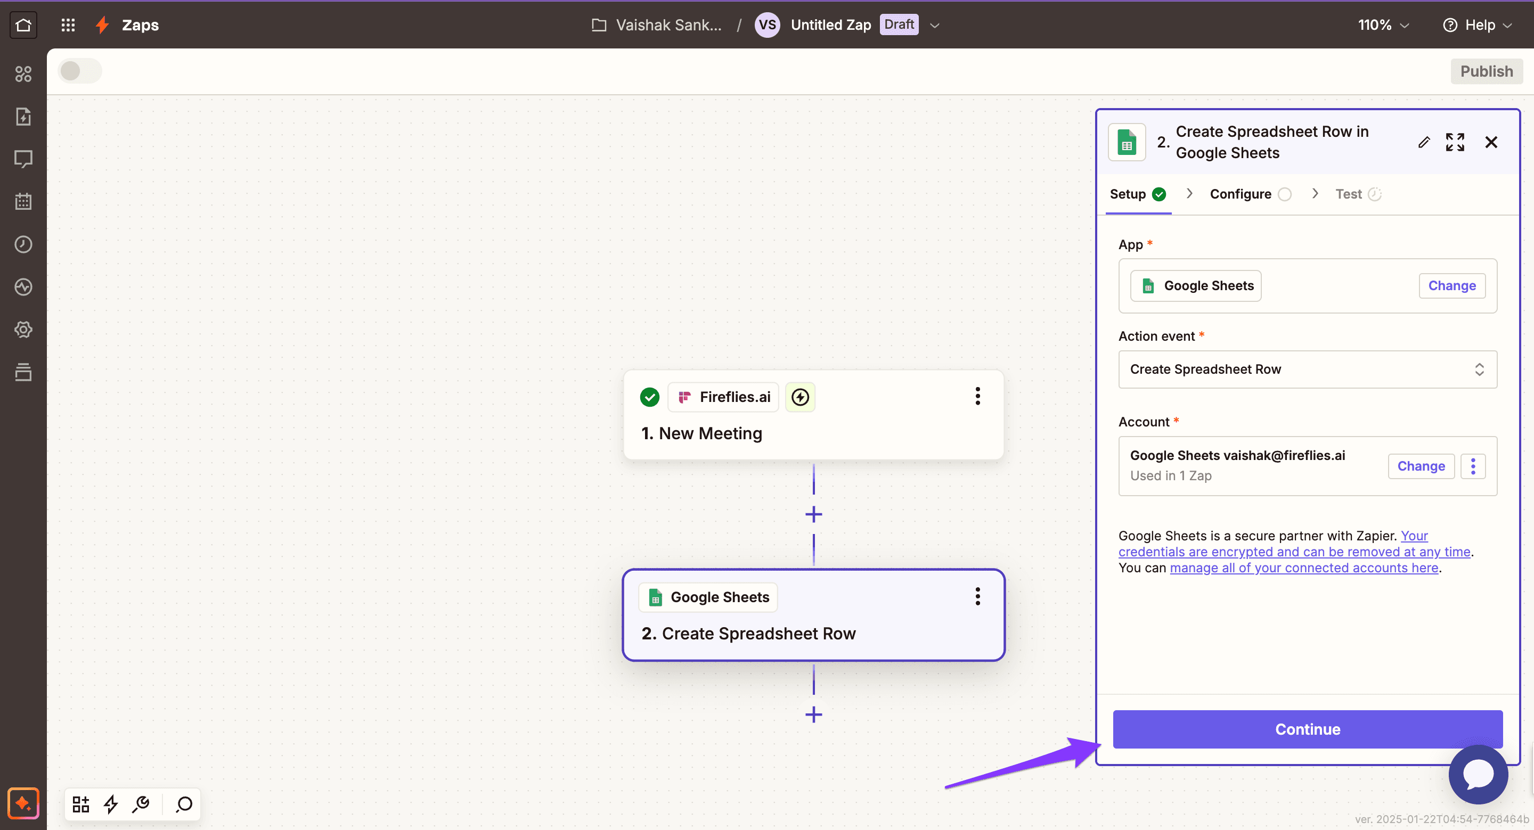This screenshot has width=1534, height=830.
Task: Click the Google Sheets chip on step card
Action: pos(708,597)
